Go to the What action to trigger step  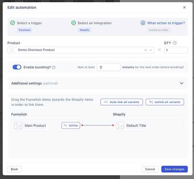166,23
